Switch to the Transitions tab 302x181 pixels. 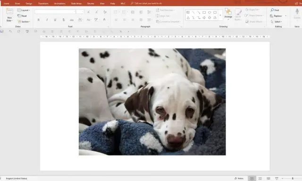pyautogui.click(x=43, y=3)
